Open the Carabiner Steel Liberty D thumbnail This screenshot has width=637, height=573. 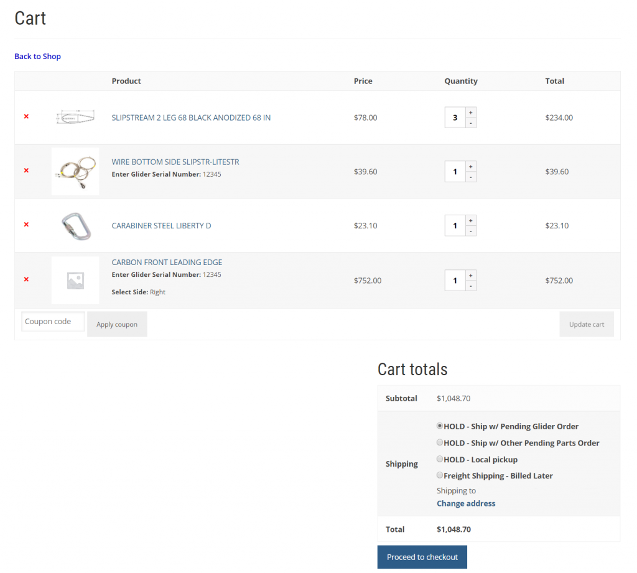[x=75, y=226]
